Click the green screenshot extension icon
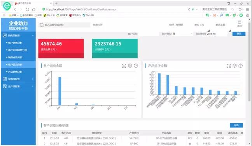Image resolution: width=252 pixels, height=146 pixels. pyautogui.click(x=208, y=15)
